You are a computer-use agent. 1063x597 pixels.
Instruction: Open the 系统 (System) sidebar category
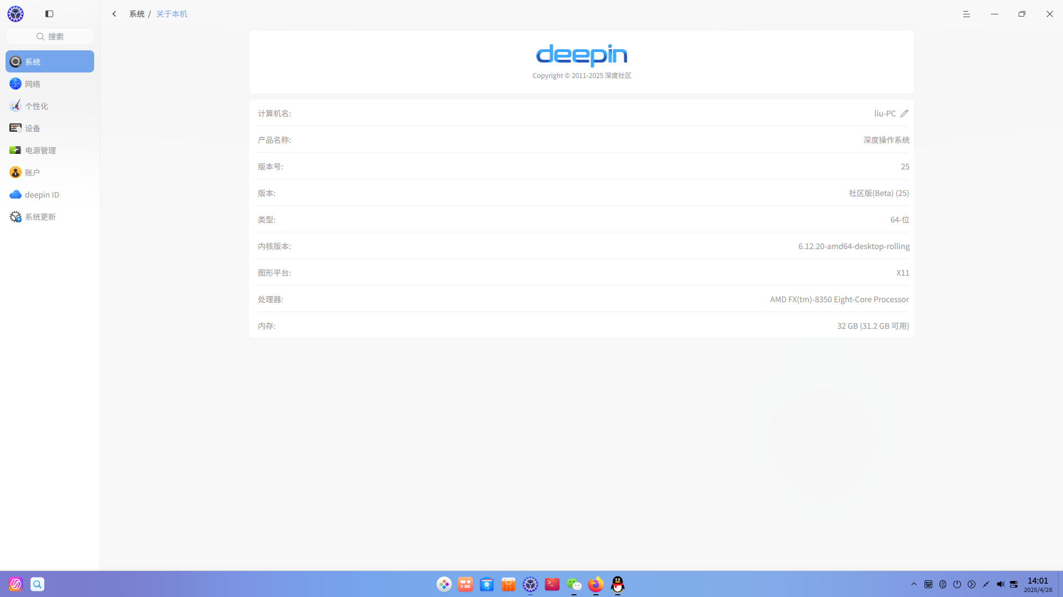click(x=50, y=61)
